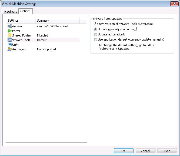Viewport: 180px width, 156px height.
Task: Select the Unity window icon
Action: (x=10, y=44)
